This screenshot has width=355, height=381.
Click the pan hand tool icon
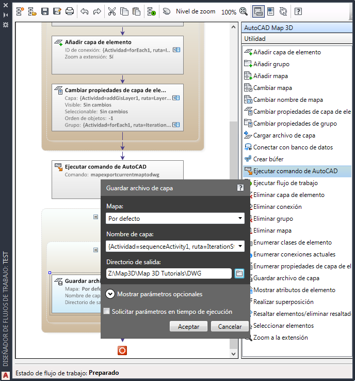point(167,11)
